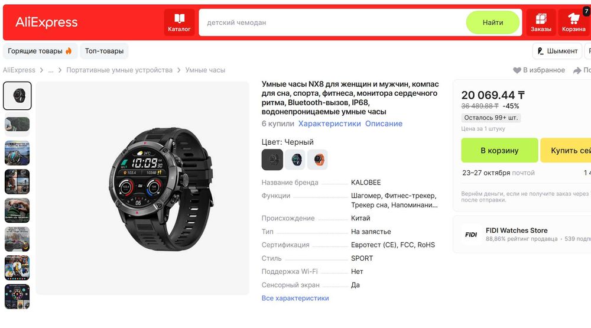This screenshot has height=328, width=591.
Task: Open the Топ-товары tab
Action: tap(104, 51)
